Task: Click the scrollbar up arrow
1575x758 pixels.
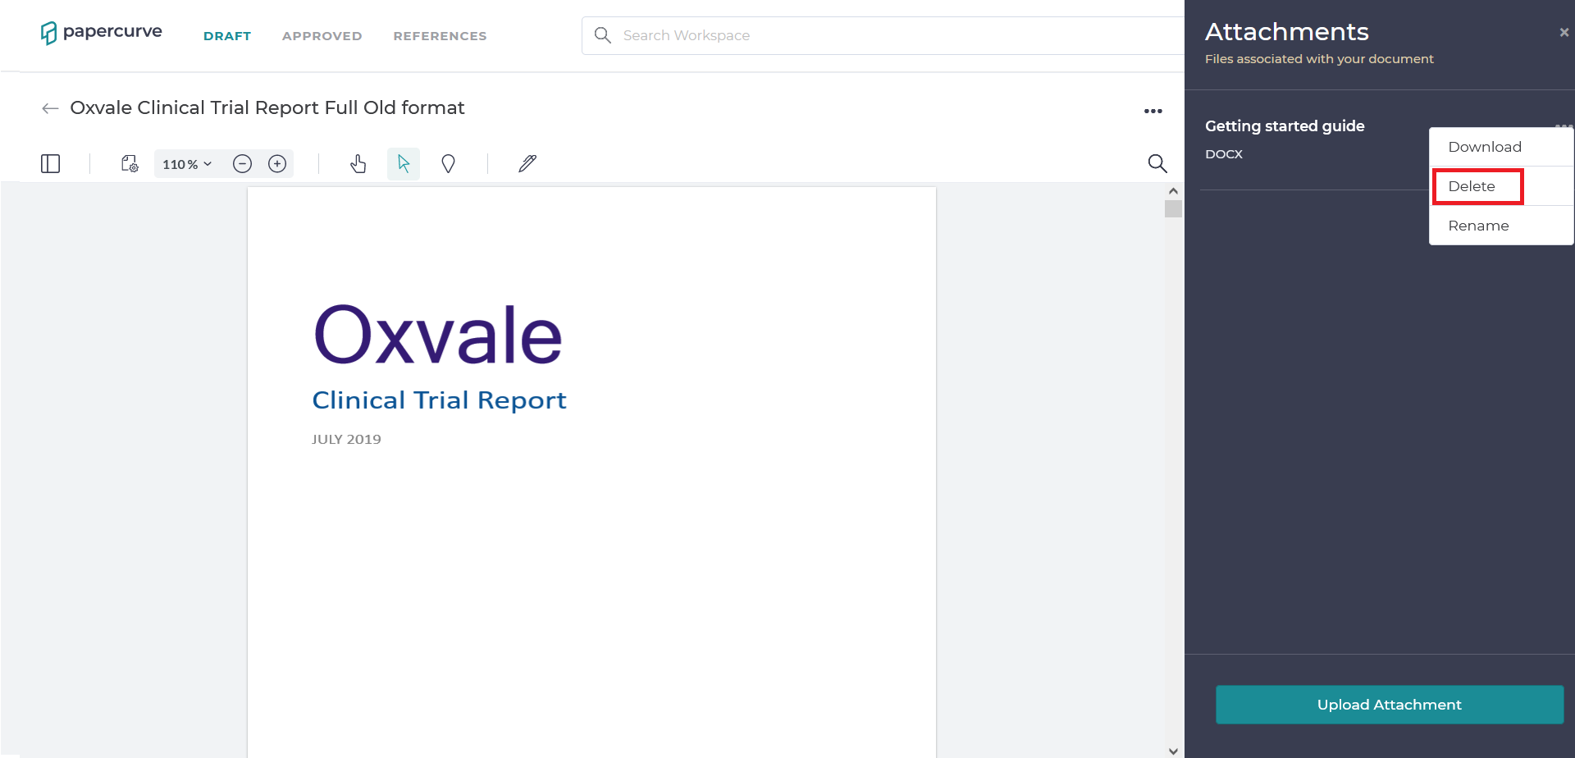Action: click(1173, 191)
